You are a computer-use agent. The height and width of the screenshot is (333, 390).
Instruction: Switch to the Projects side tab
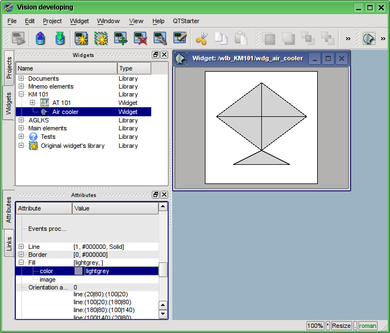[x=9, y=68]
